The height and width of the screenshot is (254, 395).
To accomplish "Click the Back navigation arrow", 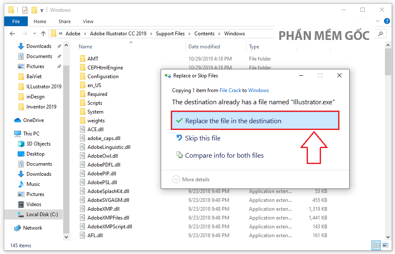I will tap(13, 34).
